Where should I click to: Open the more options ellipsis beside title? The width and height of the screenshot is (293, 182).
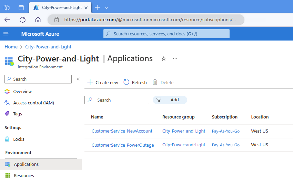pos(175,59)
